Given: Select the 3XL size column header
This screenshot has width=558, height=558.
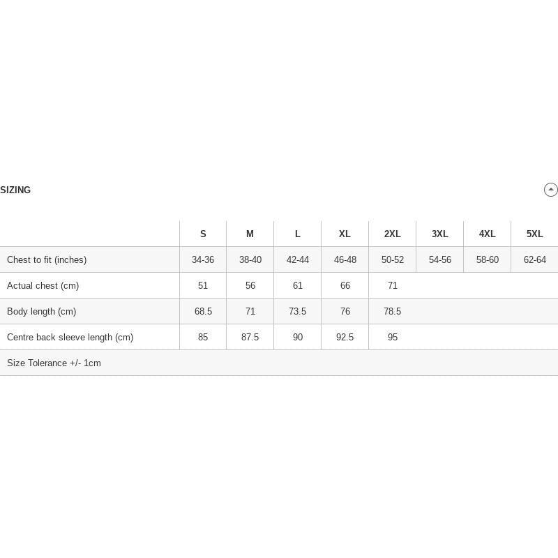Looking at the screenshot, I should coord(440,234).
